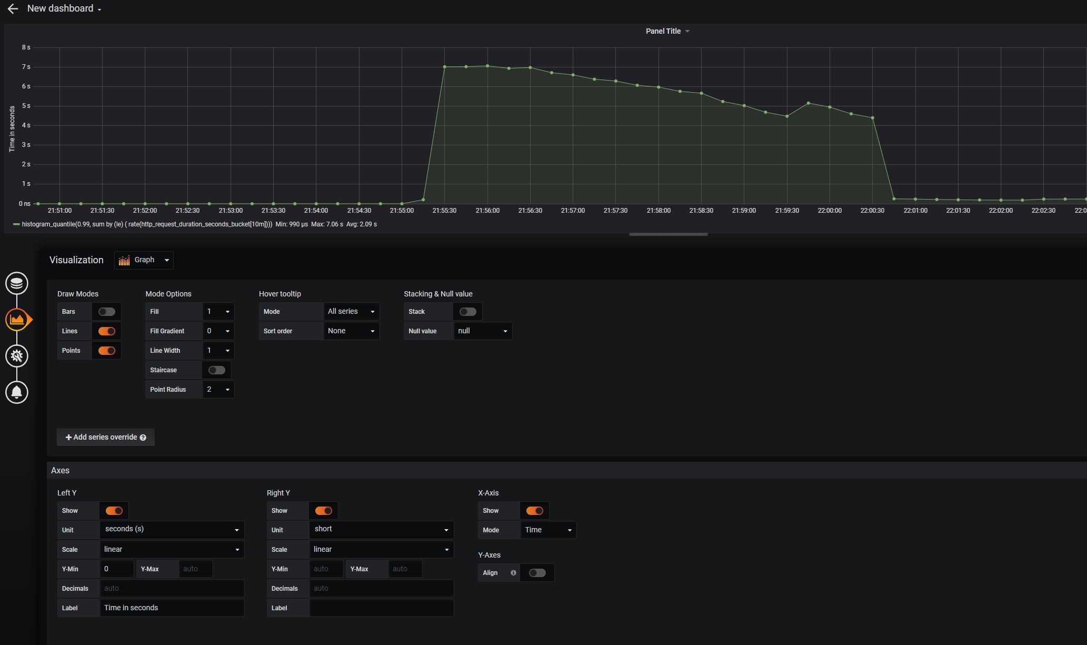The width and height of the screenshot is (1087, 645).
Task: Open the Queries tab icon in sidebar
Action: (x=16, y=283)
